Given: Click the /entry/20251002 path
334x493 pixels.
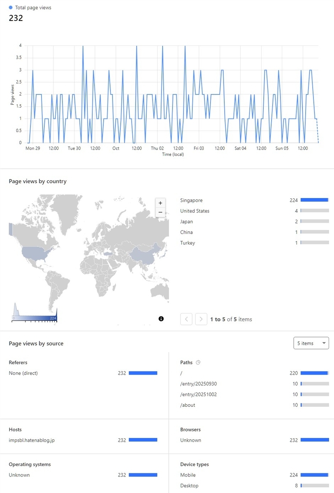Looking at the screenshot, I should click(198, 394).
